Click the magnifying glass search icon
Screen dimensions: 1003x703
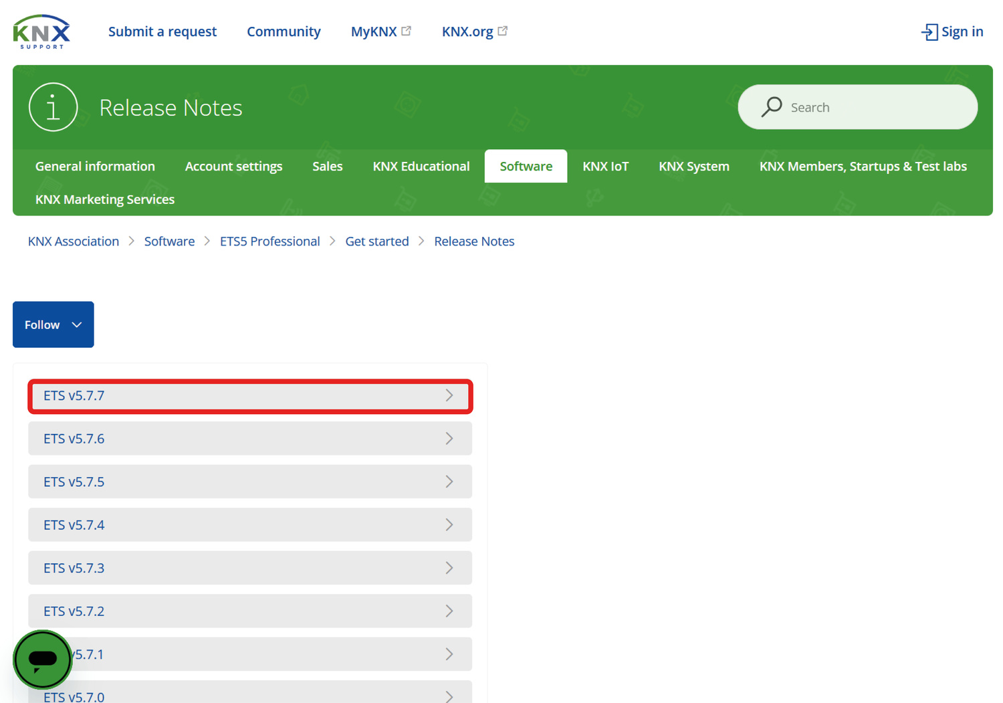tap(772, 107)
